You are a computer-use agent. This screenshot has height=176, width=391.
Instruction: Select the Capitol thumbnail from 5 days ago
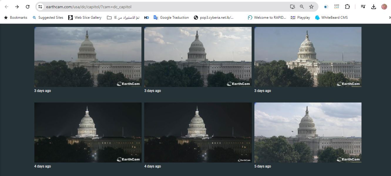[308, 132]
